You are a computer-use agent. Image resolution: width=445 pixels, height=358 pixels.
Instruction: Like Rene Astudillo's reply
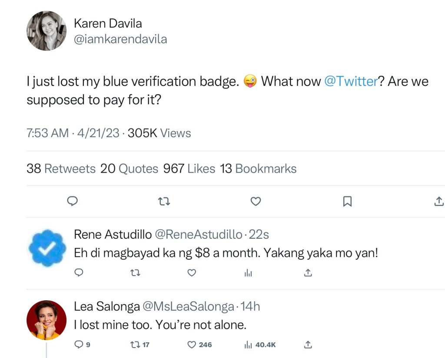coord(192,273)
